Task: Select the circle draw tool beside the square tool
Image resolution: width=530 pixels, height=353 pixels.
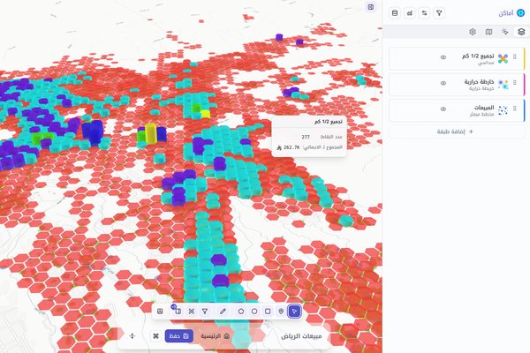Action: click(254, 312)
